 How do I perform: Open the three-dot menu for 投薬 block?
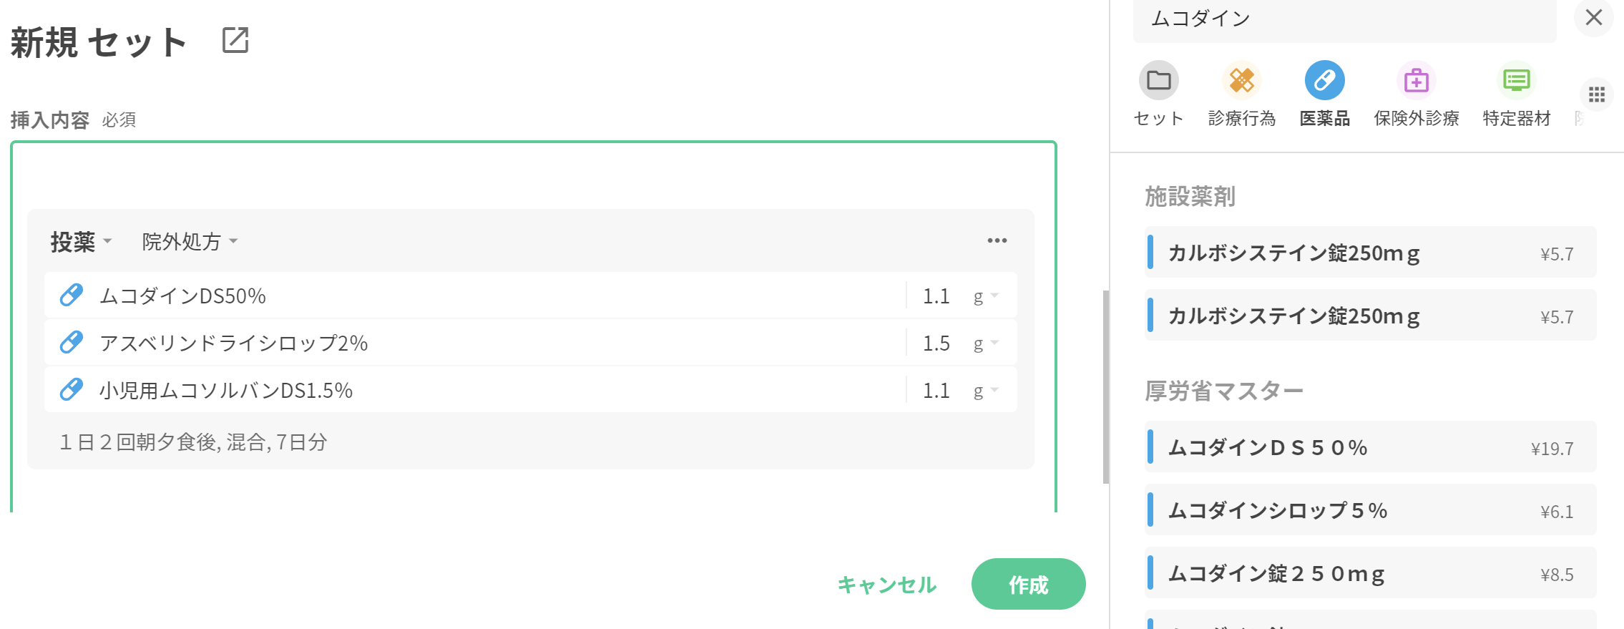pos(997,241)
